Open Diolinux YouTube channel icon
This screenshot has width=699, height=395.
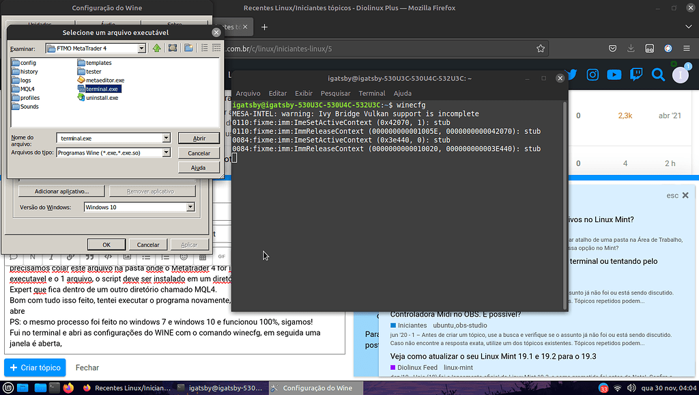pyautogui.click(x=614, y=75)
